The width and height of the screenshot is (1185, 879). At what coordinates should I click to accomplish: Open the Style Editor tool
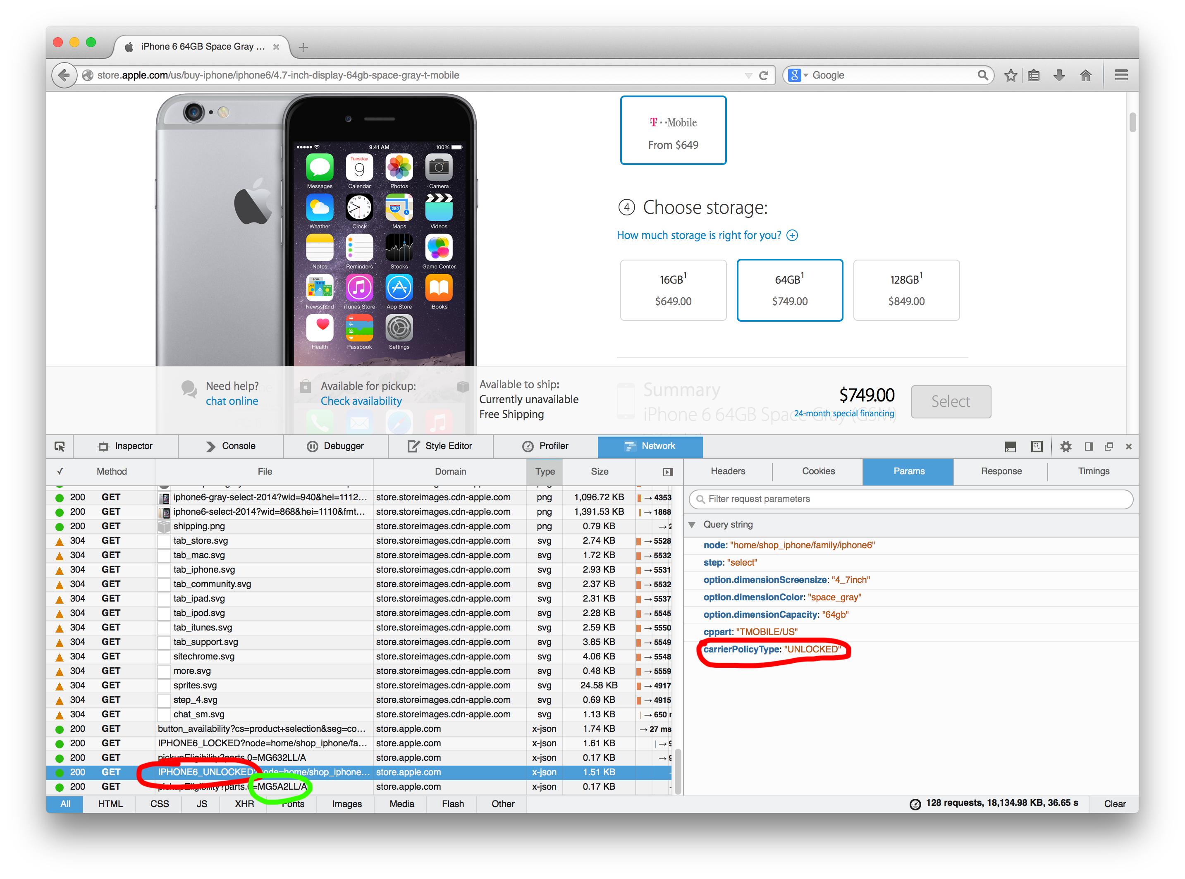[x=440, y=447]
